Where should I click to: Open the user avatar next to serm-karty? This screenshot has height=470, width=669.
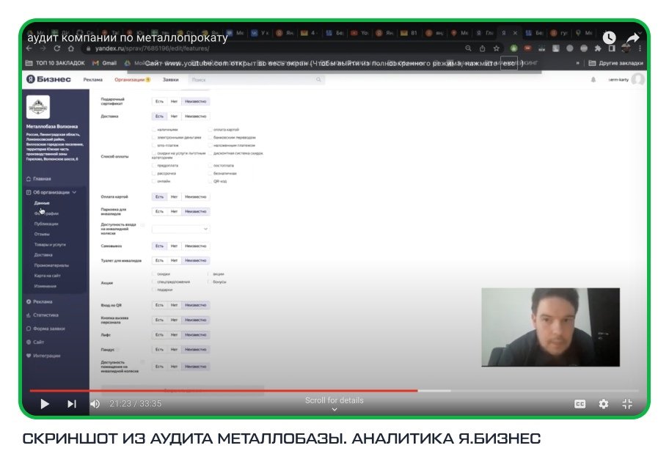[x=638, y=79]
